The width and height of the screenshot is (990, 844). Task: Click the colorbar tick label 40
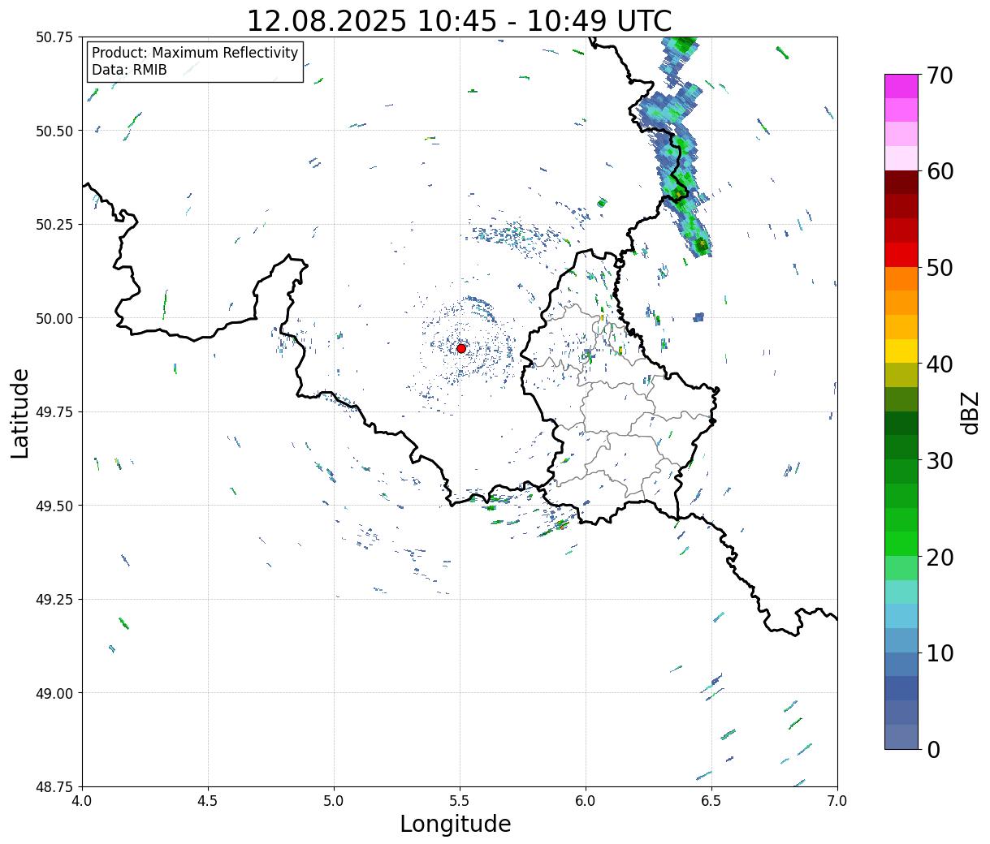939,364
